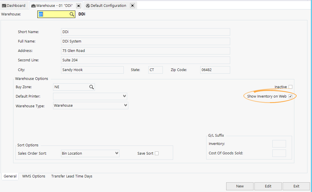Uncheck Show Inventory on Web
This screenshot has height=192, width=312.
290,96
